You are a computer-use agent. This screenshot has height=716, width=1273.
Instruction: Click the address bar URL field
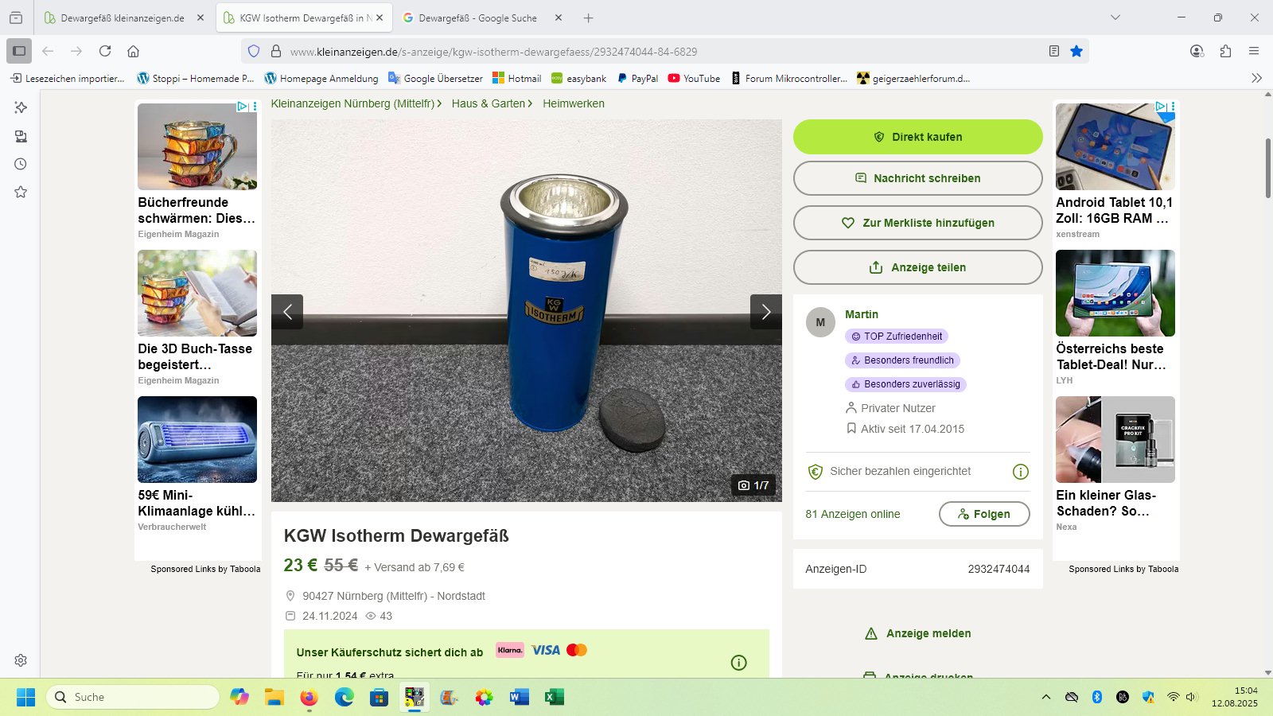coord(665,51)
